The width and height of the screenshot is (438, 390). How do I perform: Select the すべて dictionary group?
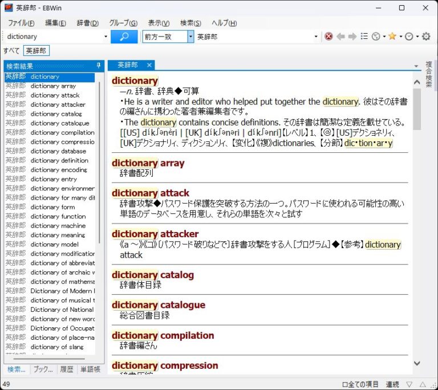point(11,51)
